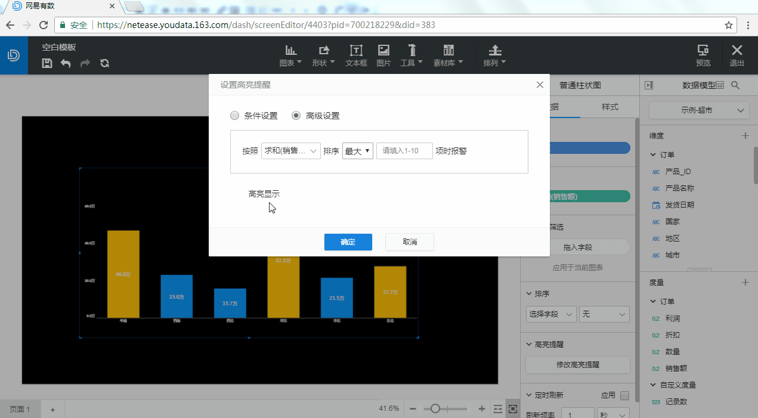Zoom out canvas with minus icon

click(413, 408)
